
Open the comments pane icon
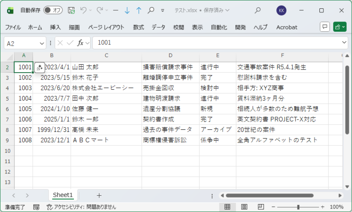(325, 27)
